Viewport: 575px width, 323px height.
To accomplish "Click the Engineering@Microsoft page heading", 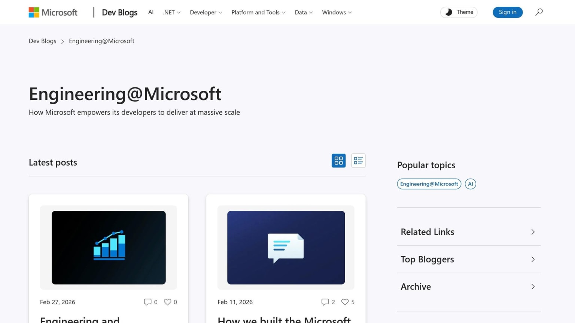I will tap(125, 94).
